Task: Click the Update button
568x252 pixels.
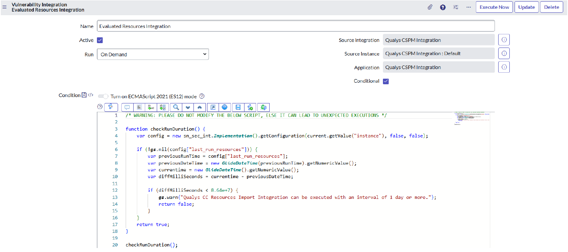Action: tap(526, 7)
